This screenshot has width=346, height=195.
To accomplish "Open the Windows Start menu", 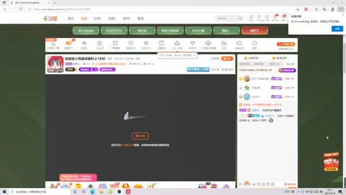I will click(x=4, y=192).
